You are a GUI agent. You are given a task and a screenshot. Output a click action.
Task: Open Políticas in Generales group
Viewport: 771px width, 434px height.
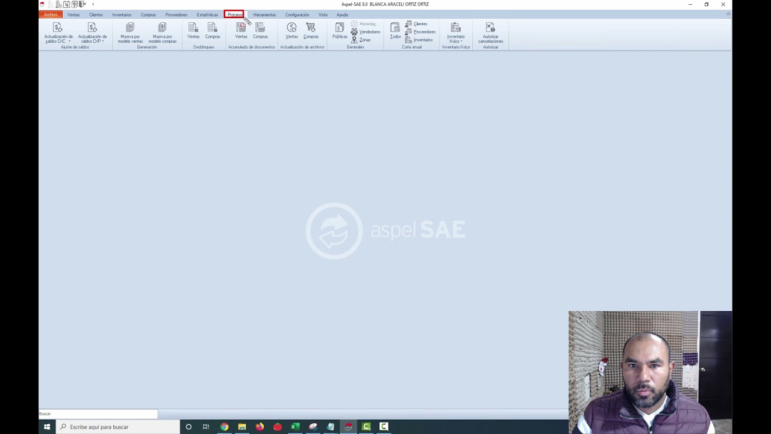[x=340, y=31]
